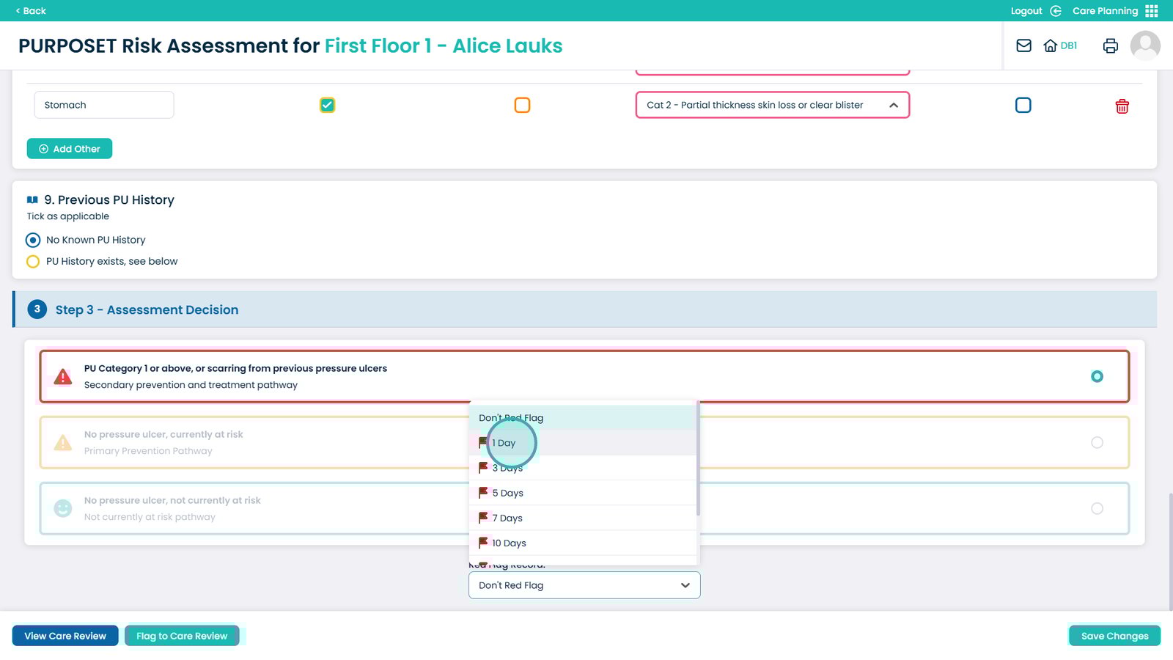Viewport: 1173px width, 660px height.
Task: Tick the orange Stomach checkbox
Action: pos(522,105)
